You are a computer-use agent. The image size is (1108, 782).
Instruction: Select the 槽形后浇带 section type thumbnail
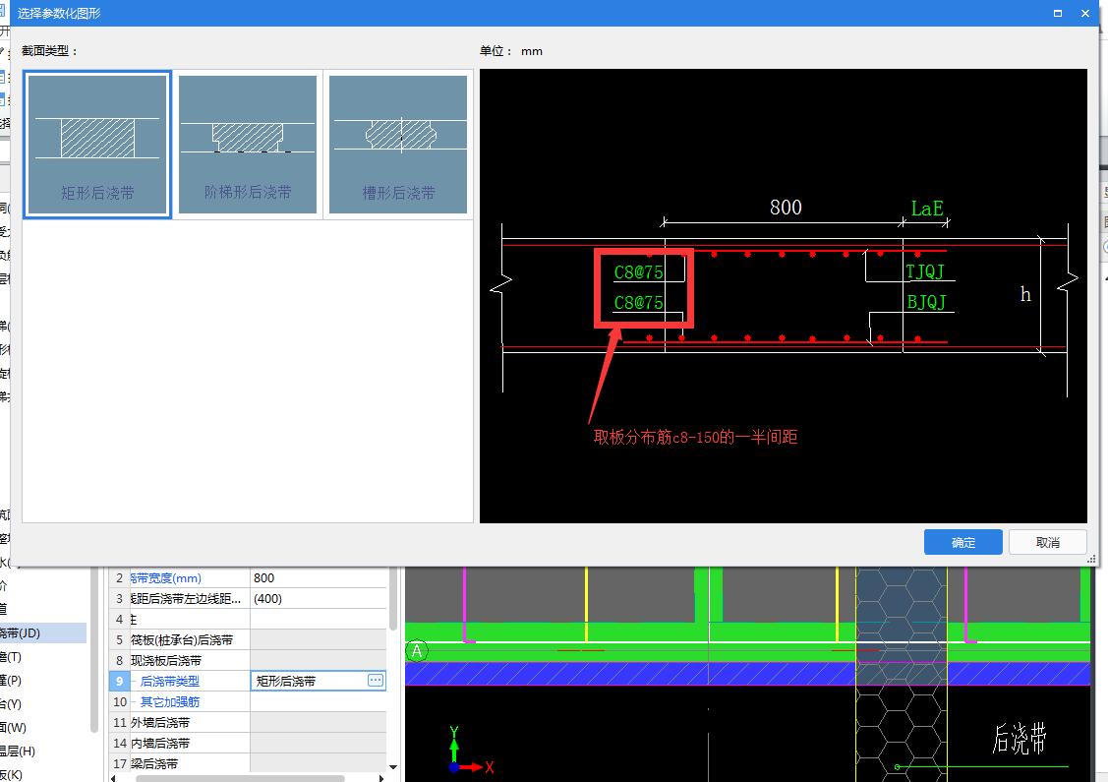(x=398, y=145)
